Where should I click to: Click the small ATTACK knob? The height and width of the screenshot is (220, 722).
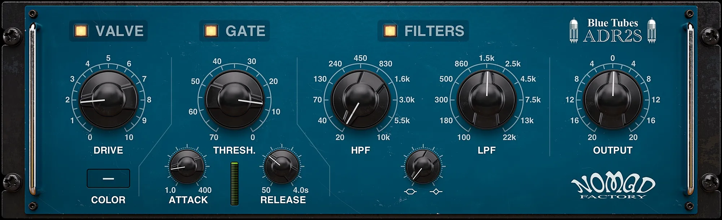(x=187, y=167)
